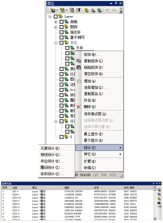Open the dropdown arrow beside the check-all A icon
This screenshot has height=223, width=163.
(67, 10)
